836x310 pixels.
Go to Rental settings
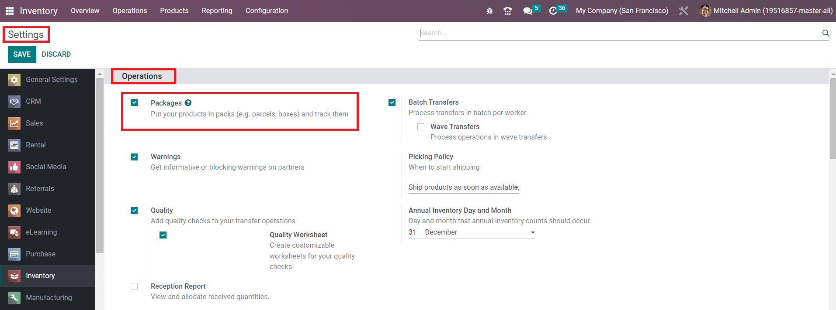point(48,145)
